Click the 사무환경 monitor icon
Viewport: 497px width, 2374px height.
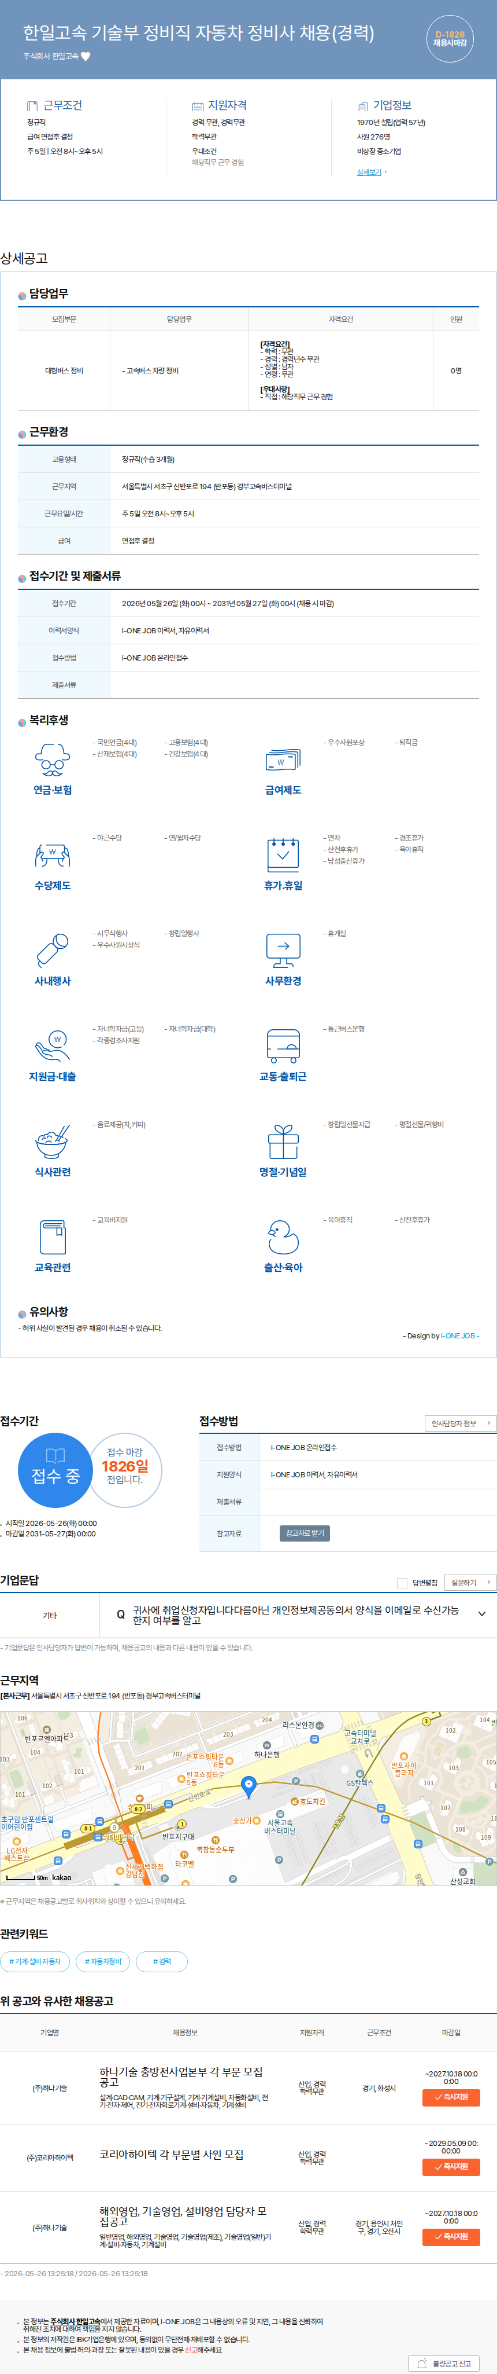283,950
